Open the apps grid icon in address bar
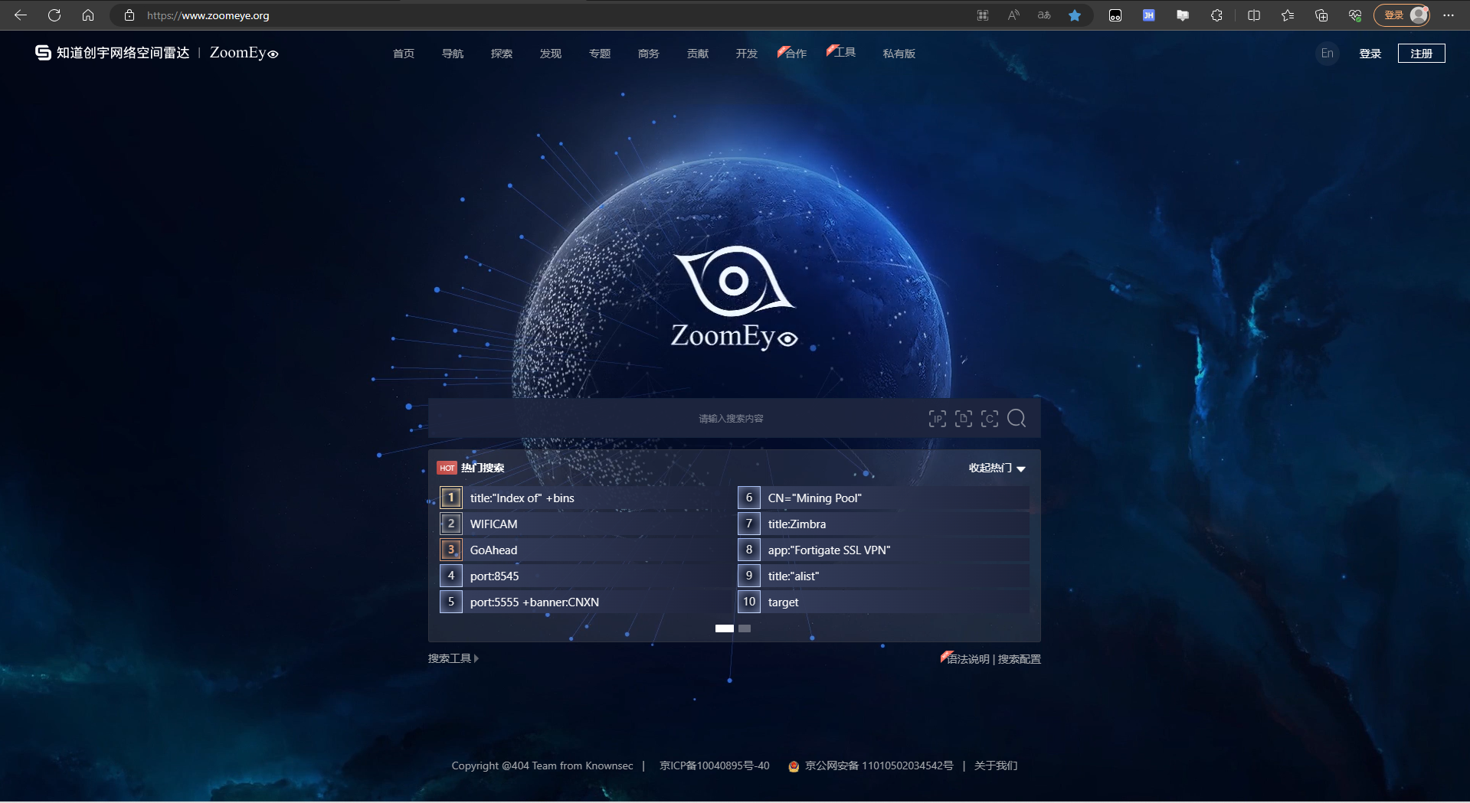1470x803 pixels. click(x=983, y=15)
